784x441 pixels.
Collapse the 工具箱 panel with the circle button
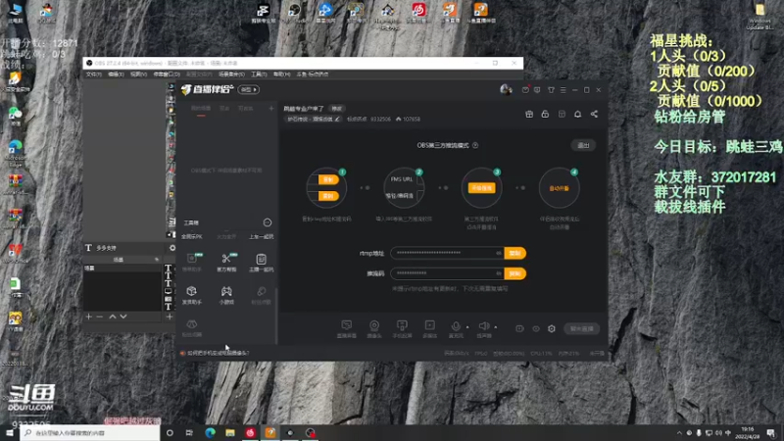click(267, 222)
